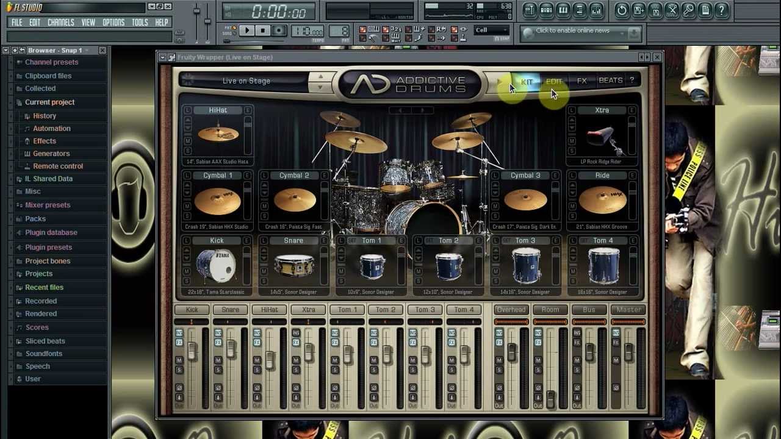Viewport: 781px width, 439px height.
Task: Click the Kick channel name button
Action: (192, 310)
